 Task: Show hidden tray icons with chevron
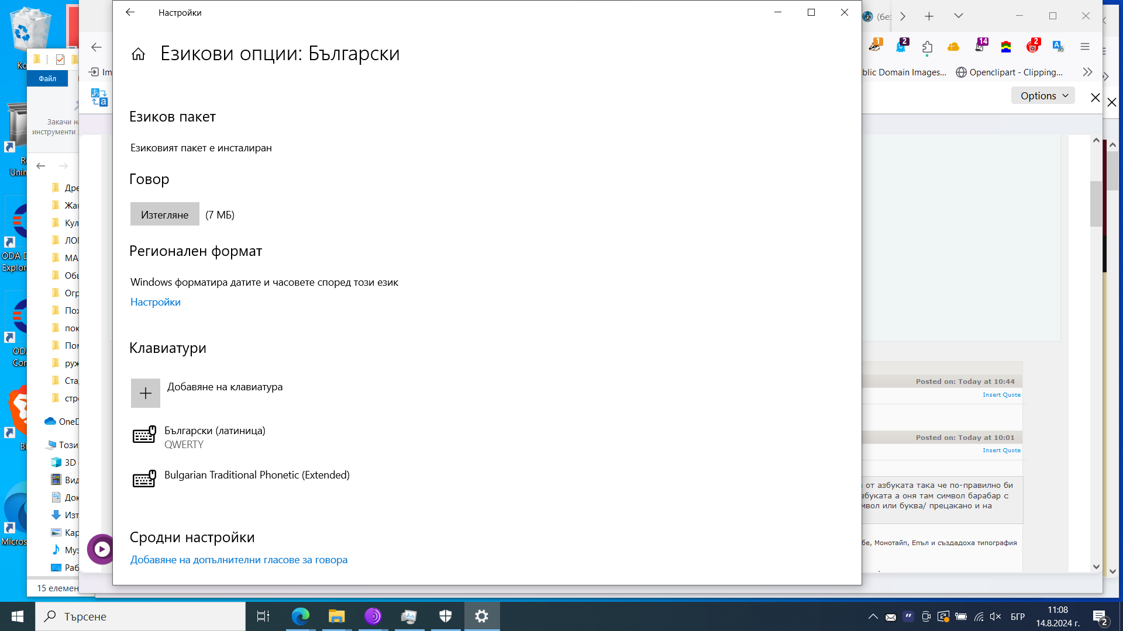click(873, 616)
